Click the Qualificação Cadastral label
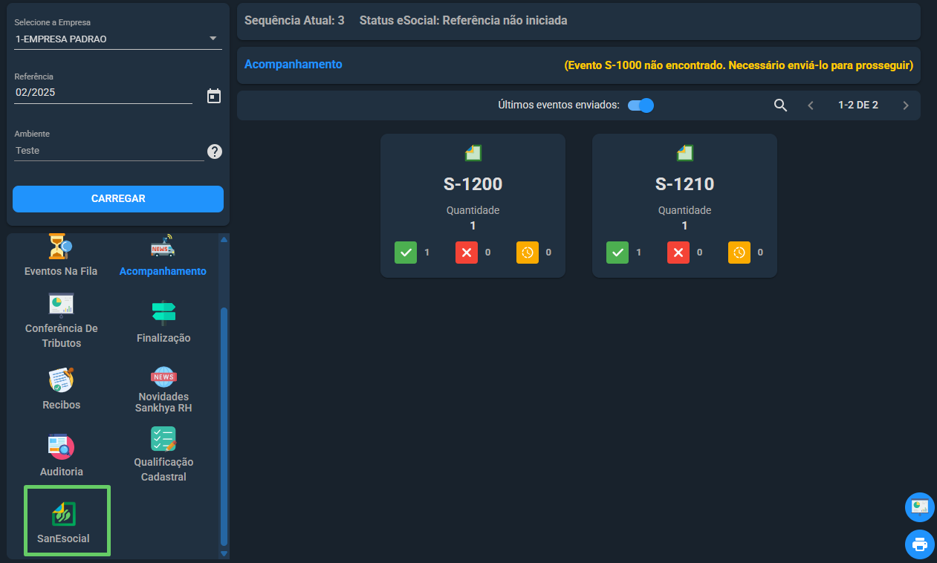 click(163, 469)
